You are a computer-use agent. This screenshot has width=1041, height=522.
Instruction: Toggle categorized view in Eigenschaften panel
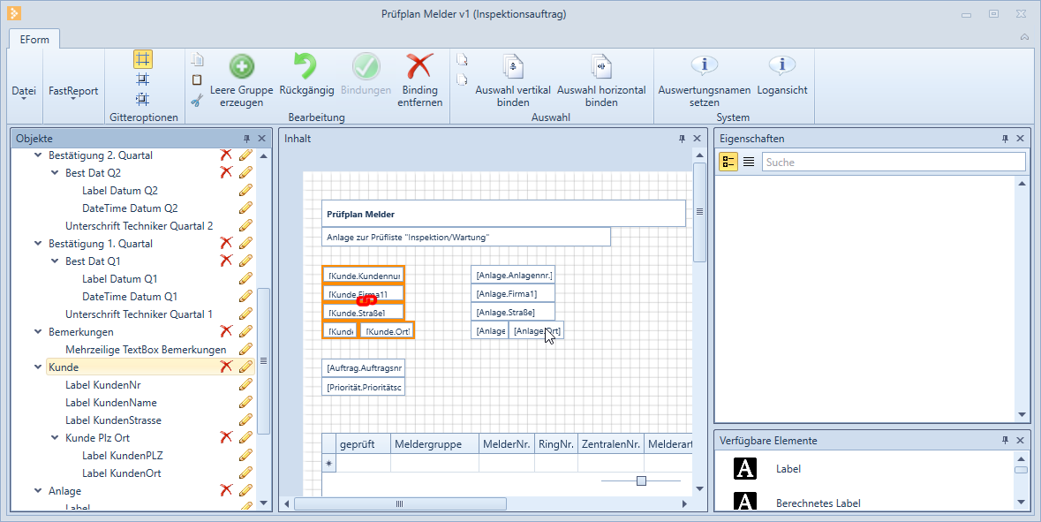tap(728, 162)
